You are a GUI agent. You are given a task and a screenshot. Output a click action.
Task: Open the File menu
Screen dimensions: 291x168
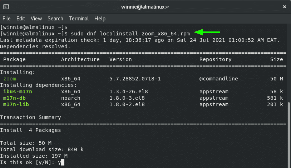coord(6,19)
